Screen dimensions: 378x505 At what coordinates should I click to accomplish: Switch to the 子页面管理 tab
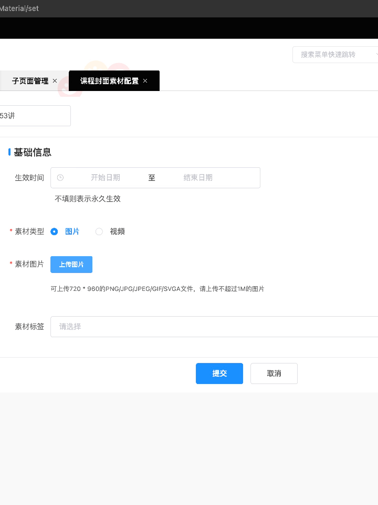point(30,81)
